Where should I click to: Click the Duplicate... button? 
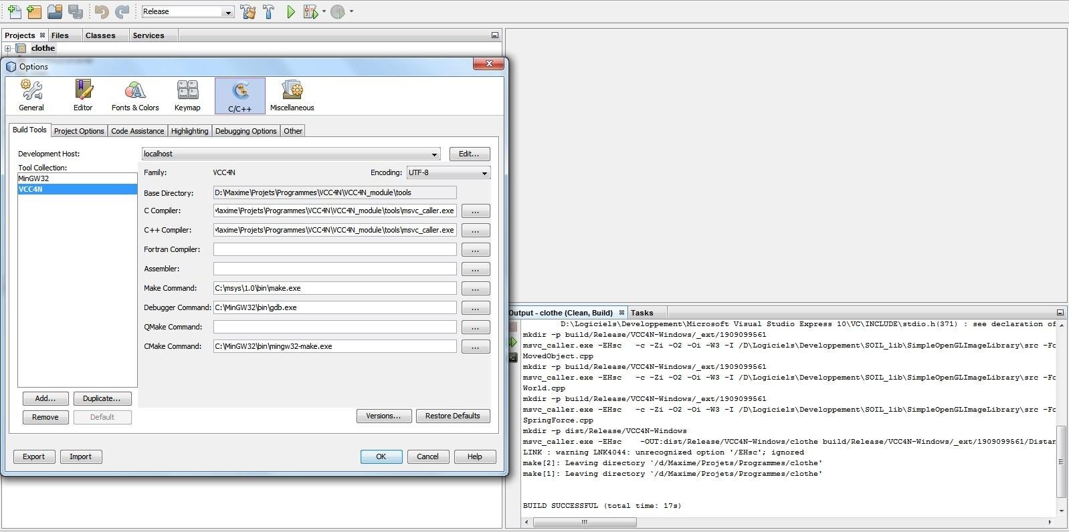tap(102, 398)
